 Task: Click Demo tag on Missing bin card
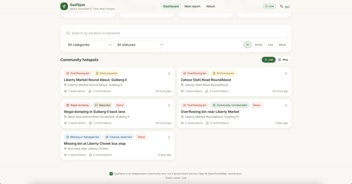click(141, 137)
